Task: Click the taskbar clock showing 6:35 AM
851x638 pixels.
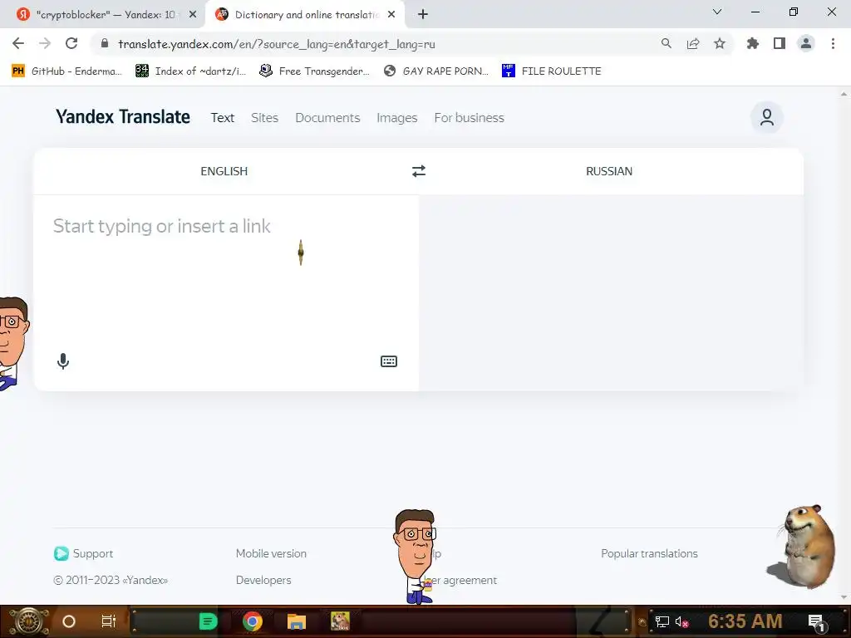Action: (x=745, y=621)
